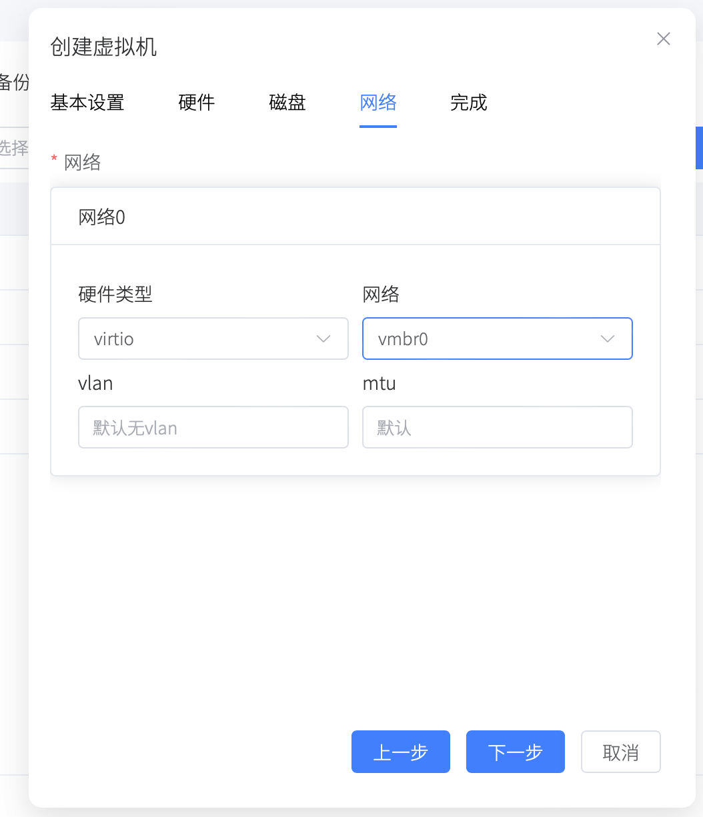
Task: Click inside the vlan input field
Action: [200, 427]
